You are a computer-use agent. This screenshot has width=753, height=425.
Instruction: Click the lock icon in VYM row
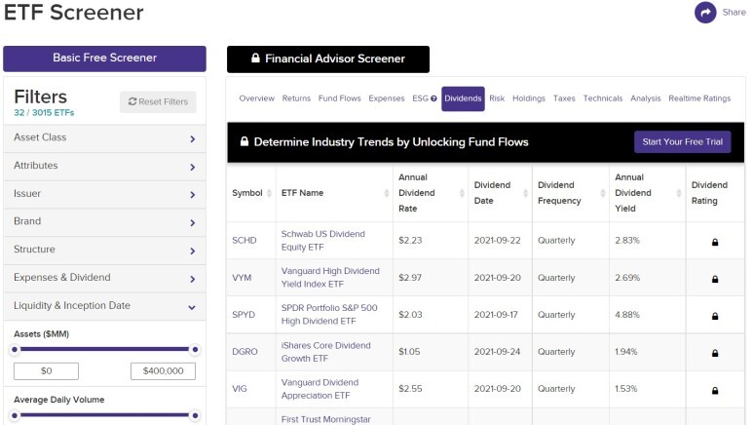[715, 279]
